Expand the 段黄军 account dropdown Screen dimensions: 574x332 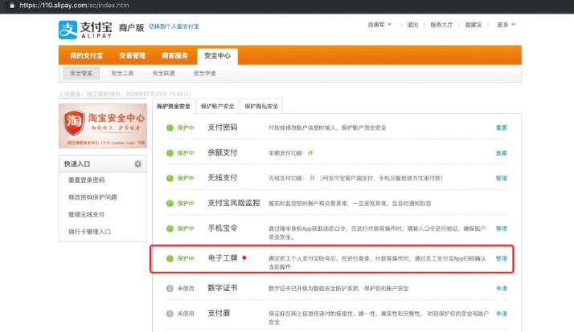coord(379,25)
